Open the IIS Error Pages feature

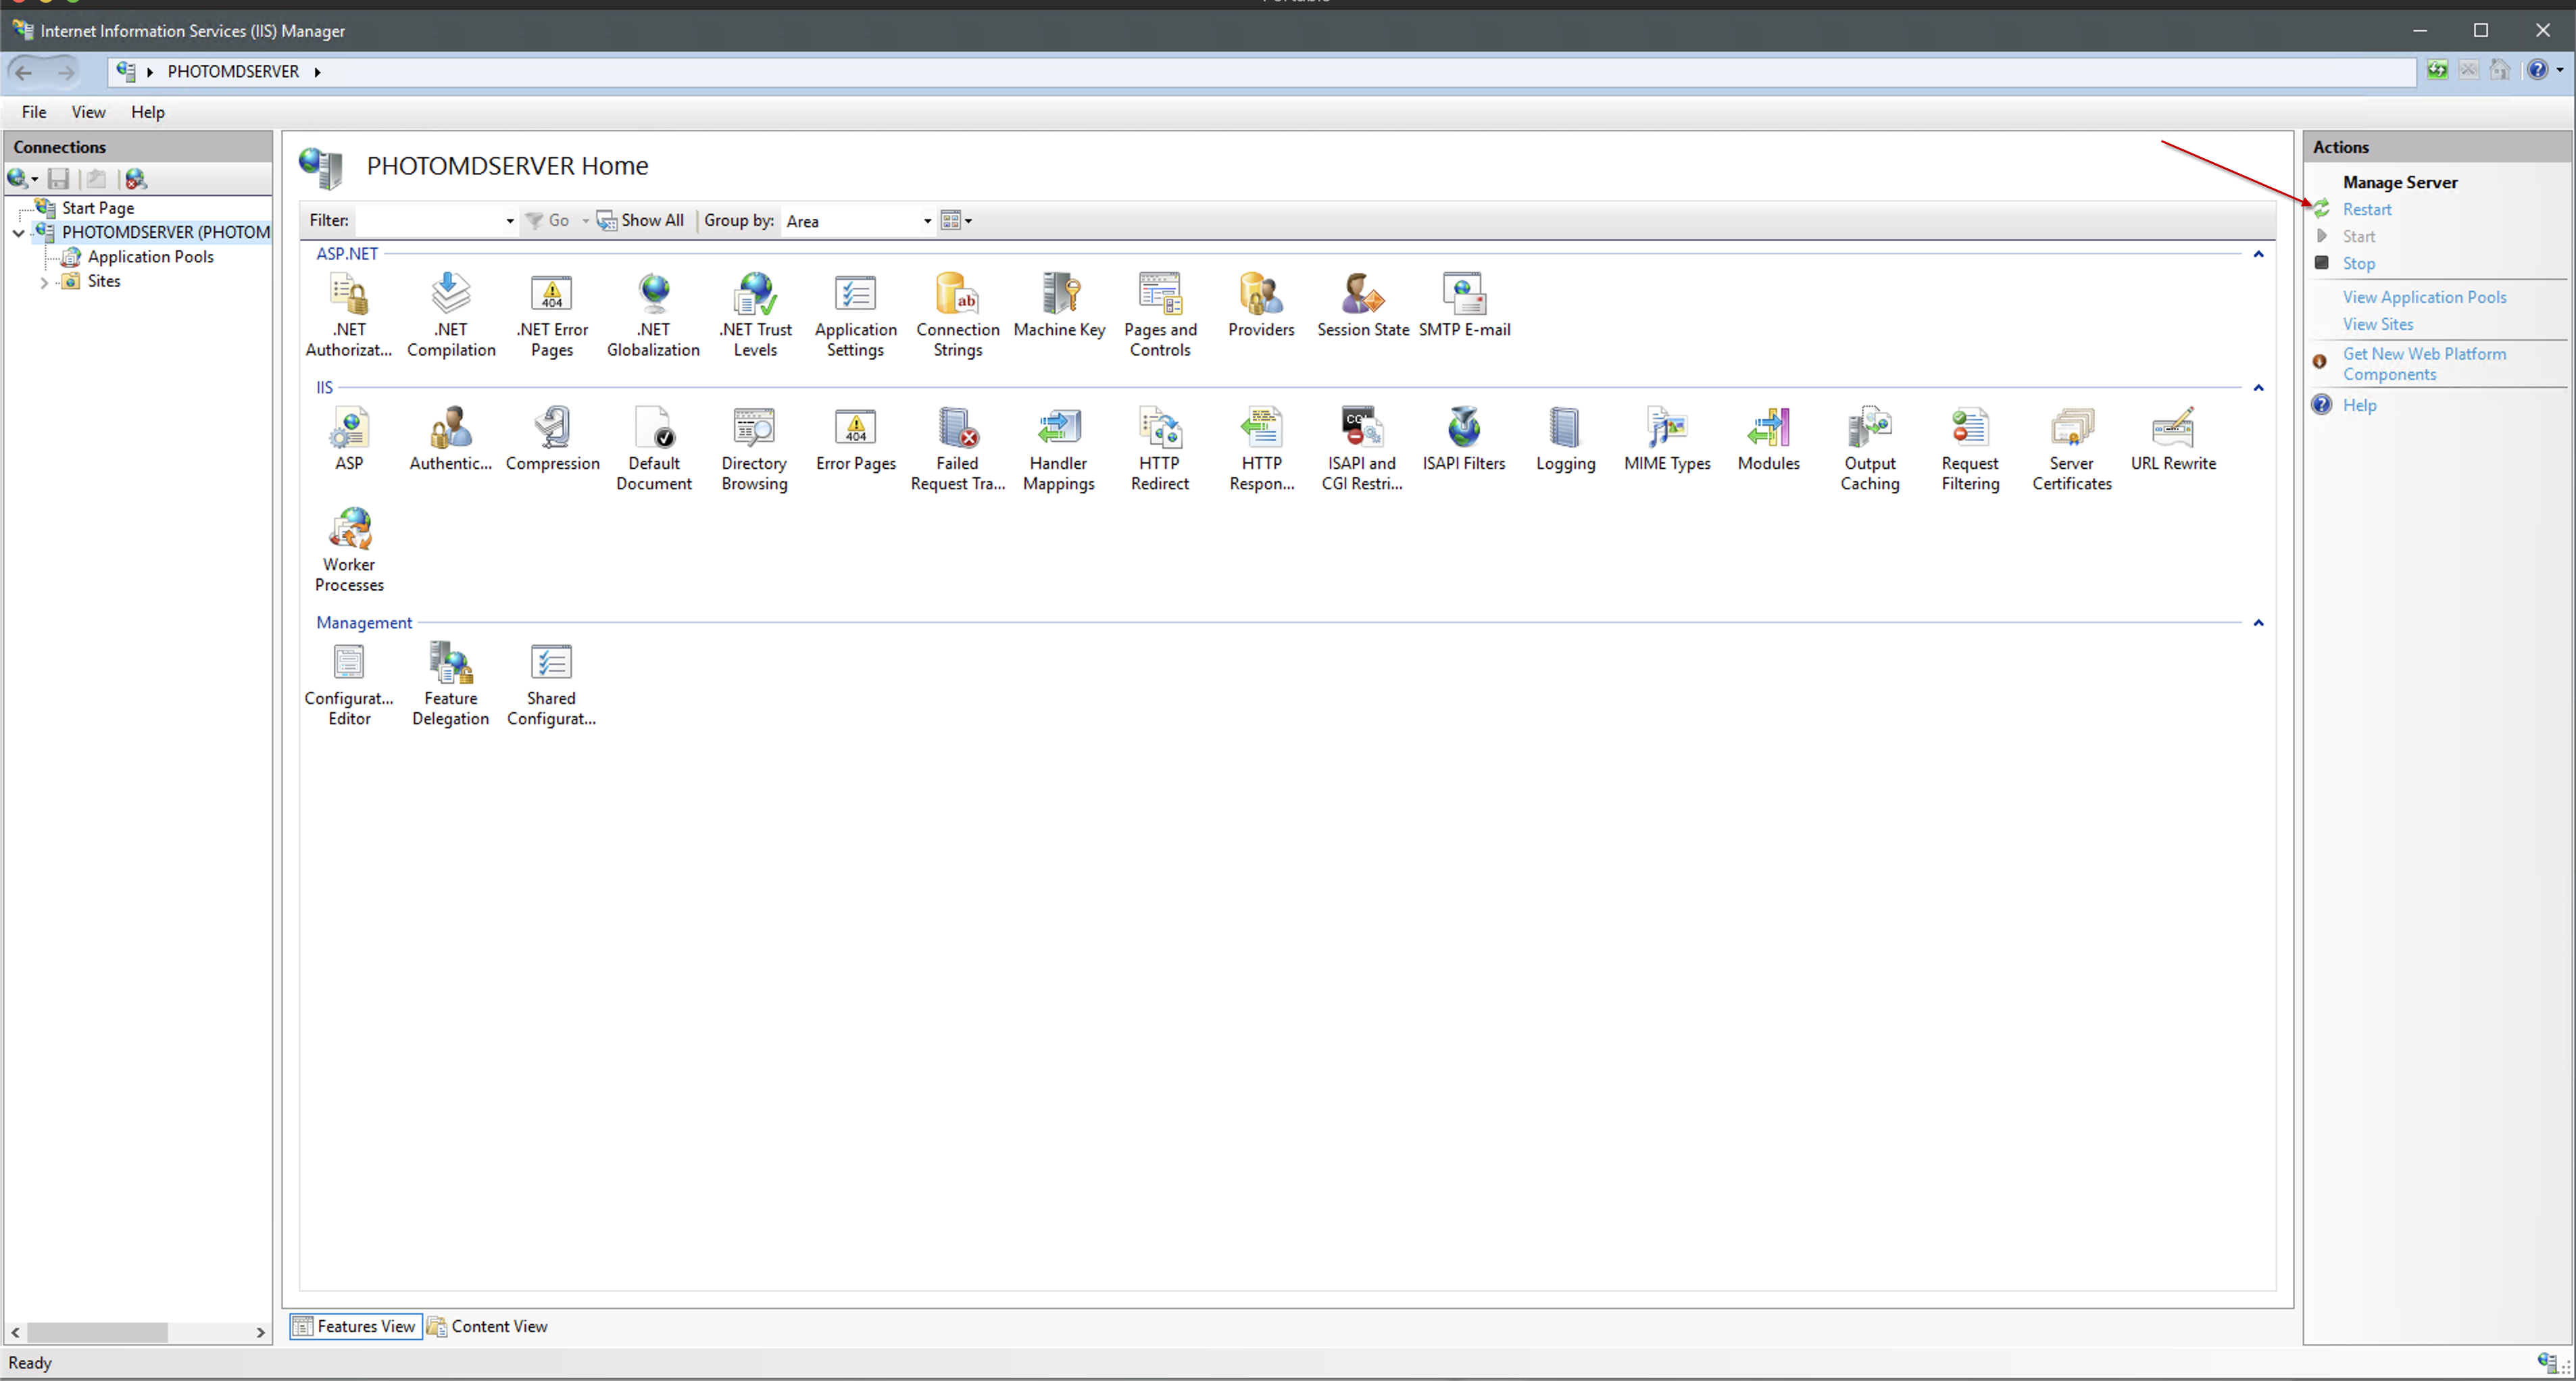(x=855, y=438)
